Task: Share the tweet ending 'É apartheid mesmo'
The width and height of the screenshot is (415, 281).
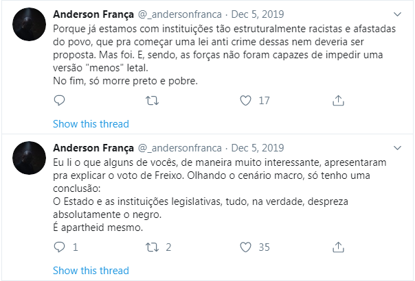Action: pyautogui.click(x=338, y=247)
